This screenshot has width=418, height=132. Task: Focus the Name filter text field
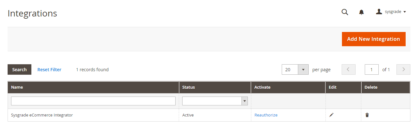coord(93,101)
